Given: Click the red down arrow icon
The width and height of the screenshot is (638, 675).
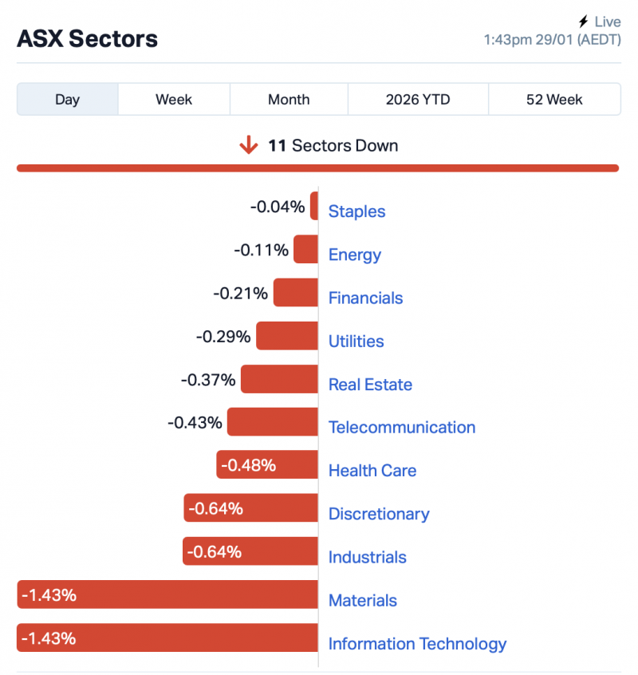Looking at the screenshot, I should tap(249, 145).
